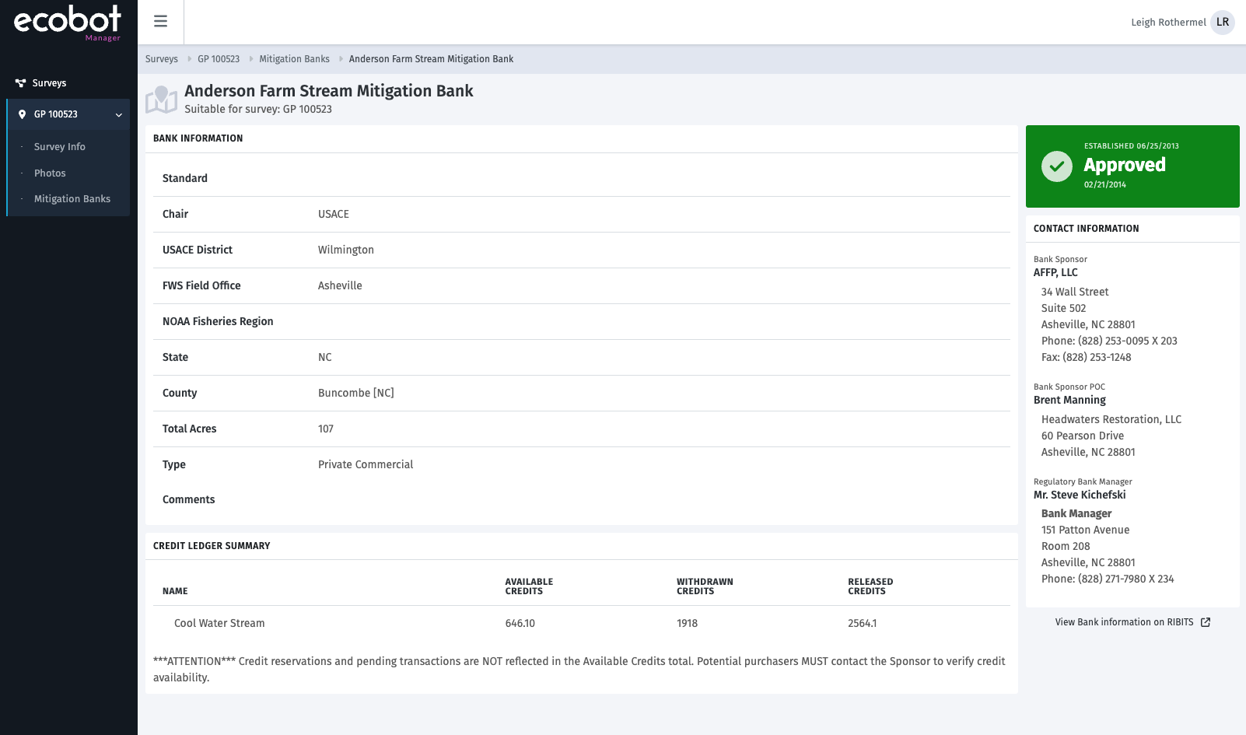Switch to Mitigation Banks in the sidebar
Viewport: 1246px width, 735px height.
72,198
